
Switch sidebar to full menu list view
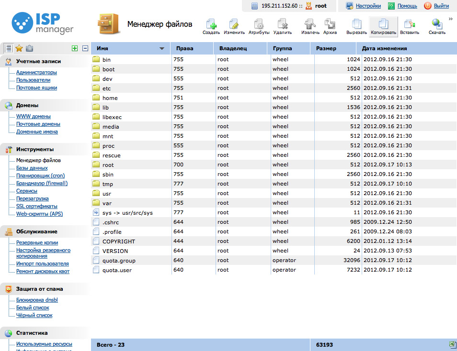[8, 48]
